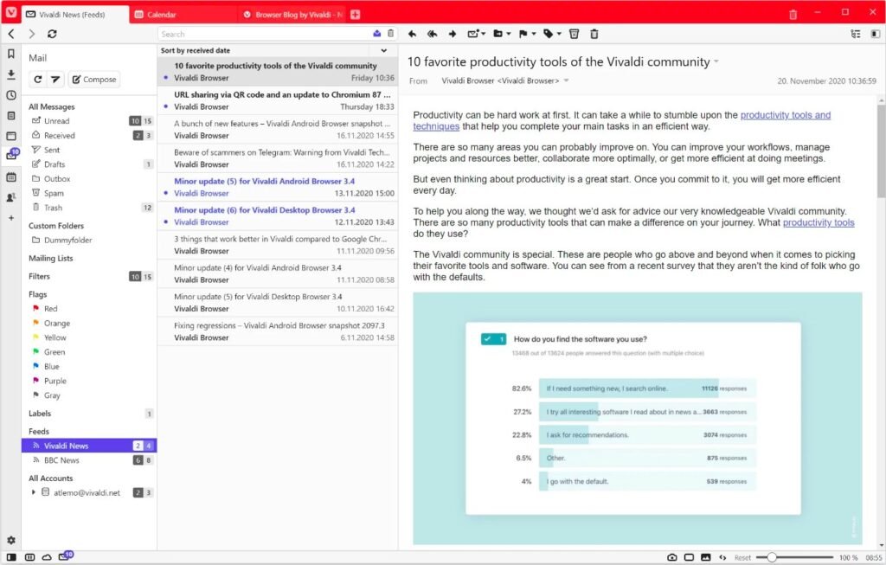
Task: Delete message with trash toolbar icon
Action: (x=594, y=34)
